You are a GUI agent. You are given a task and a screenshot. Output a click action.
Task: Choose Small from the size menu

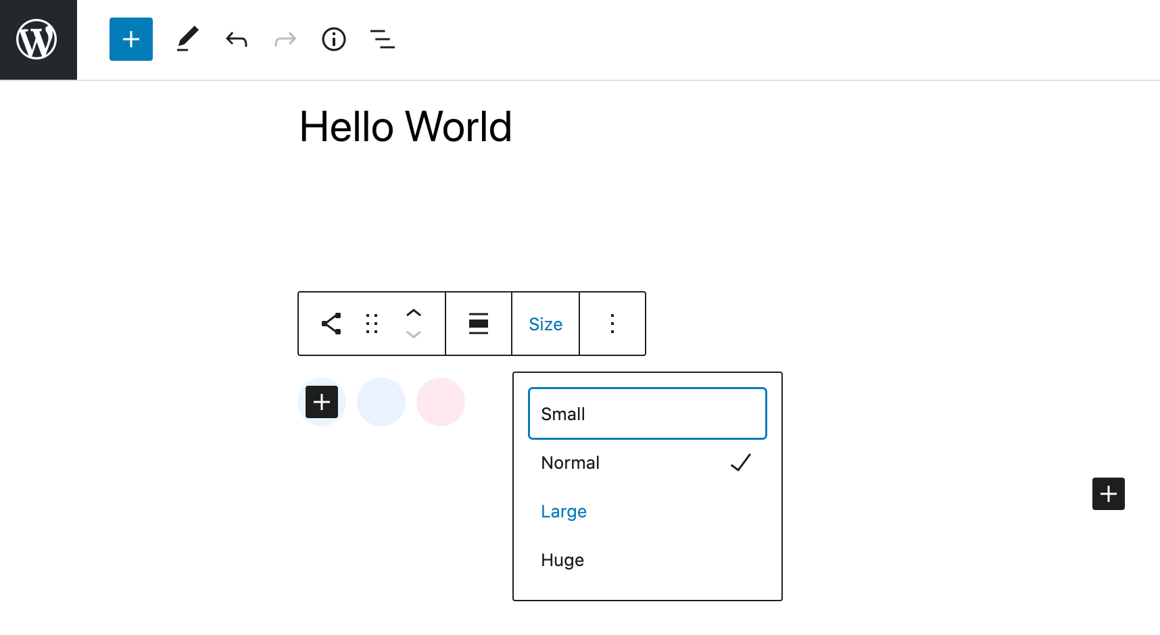tap(647, 413)
